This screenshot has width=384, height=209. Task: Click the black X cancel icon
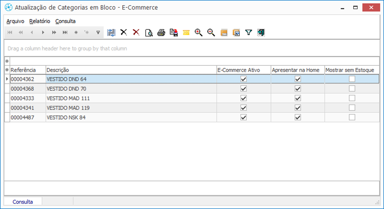point(124,32)
